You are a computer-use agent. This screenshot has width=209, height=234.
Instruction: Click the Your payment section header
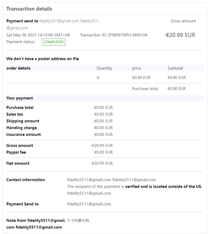click(20, 98)
